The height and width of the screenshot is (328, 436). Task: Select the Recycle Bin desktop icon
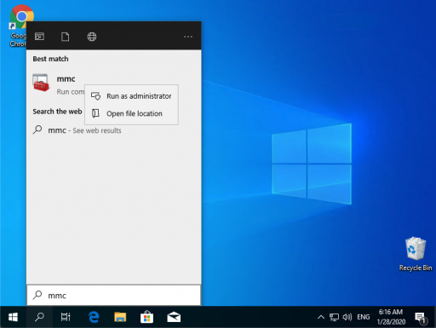click(x=416, y=254)
